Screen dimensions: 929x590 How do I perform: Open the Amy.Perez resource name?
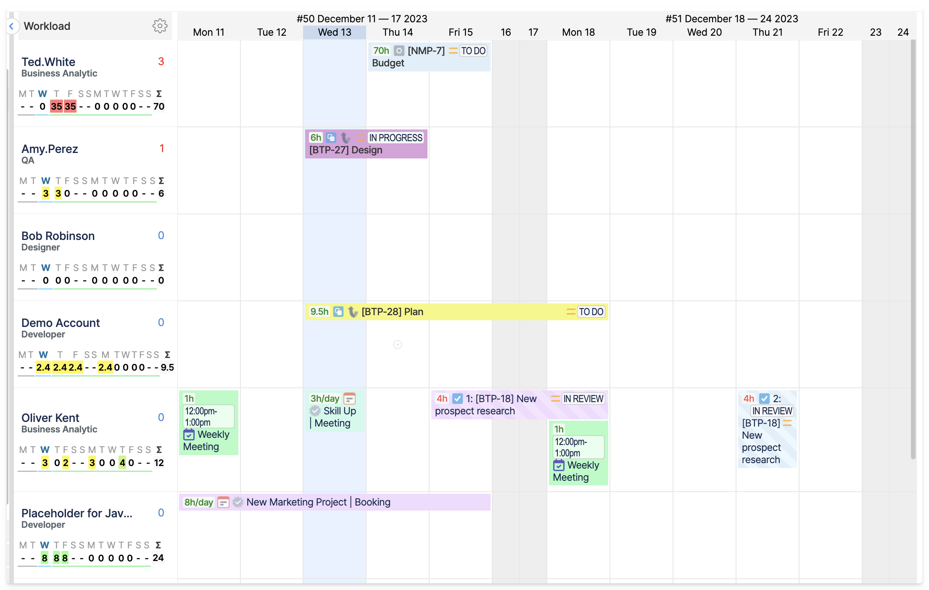(x=50, y=149)
